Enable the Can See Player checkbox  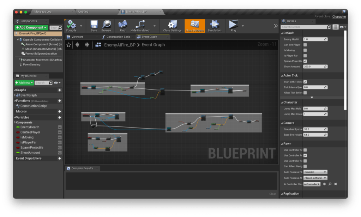click(x=305, y=45)
